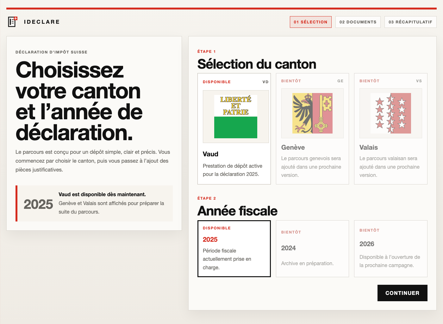
Task: Select the 2024 fiscal year card
Action: click(x=312, y=249)
